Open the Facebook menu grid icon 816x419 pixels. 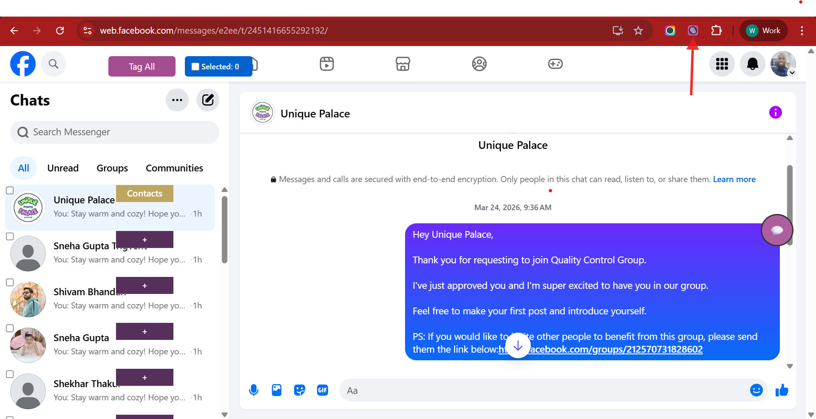click(x=722, y=64)
